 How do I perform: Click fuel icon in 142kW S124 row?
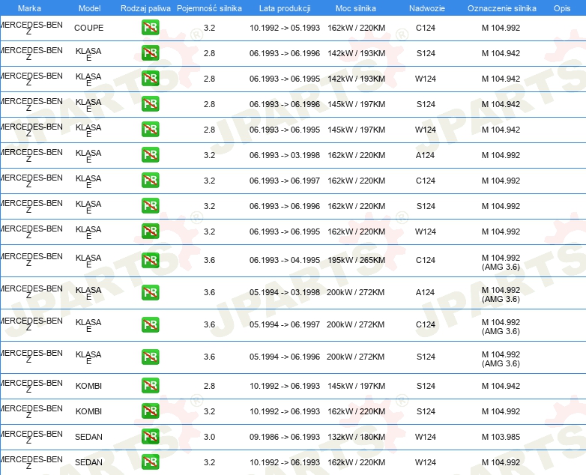coord(150,53)
